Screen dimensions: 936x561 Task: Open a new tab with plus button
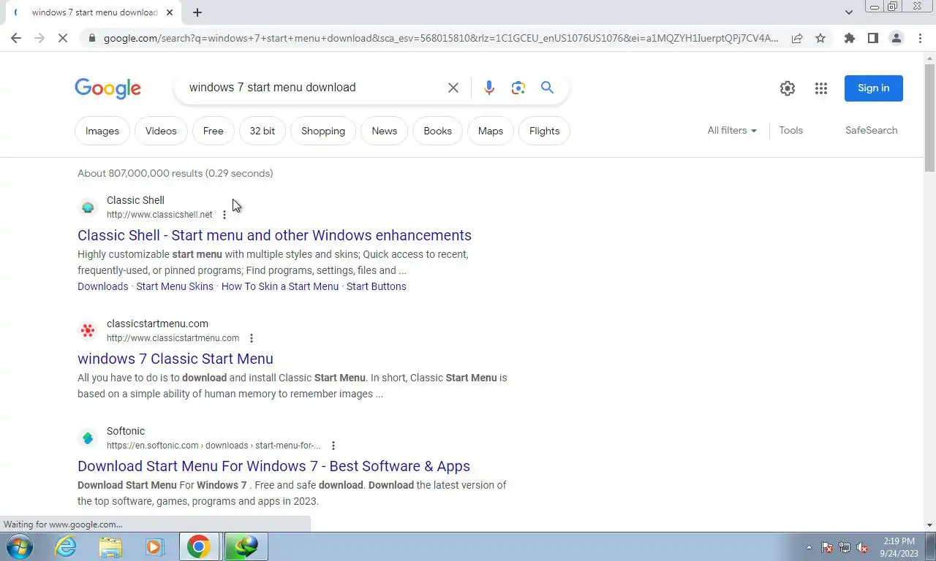[197, 12]
